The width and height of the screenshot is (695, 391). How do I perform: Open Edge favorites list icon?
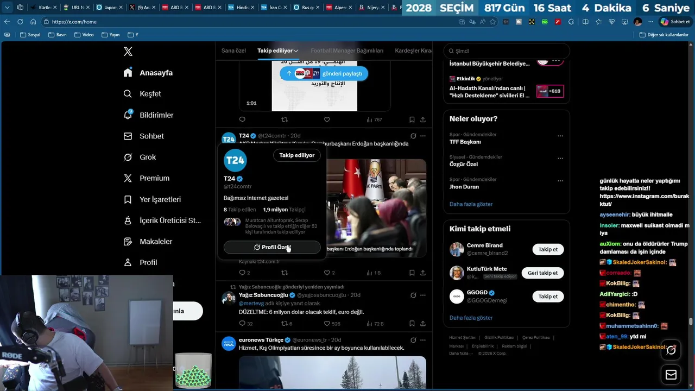(598, 22)
